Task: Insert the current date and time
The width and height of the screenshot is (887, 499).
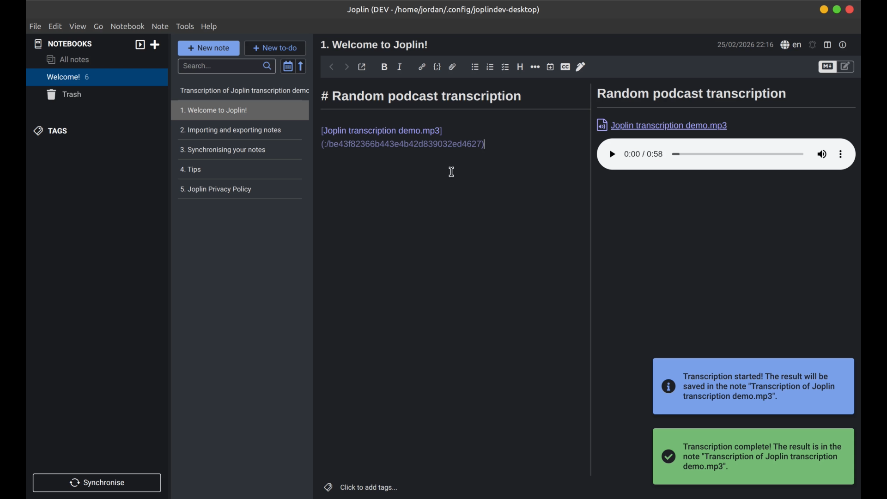Action: pos(550,67)
